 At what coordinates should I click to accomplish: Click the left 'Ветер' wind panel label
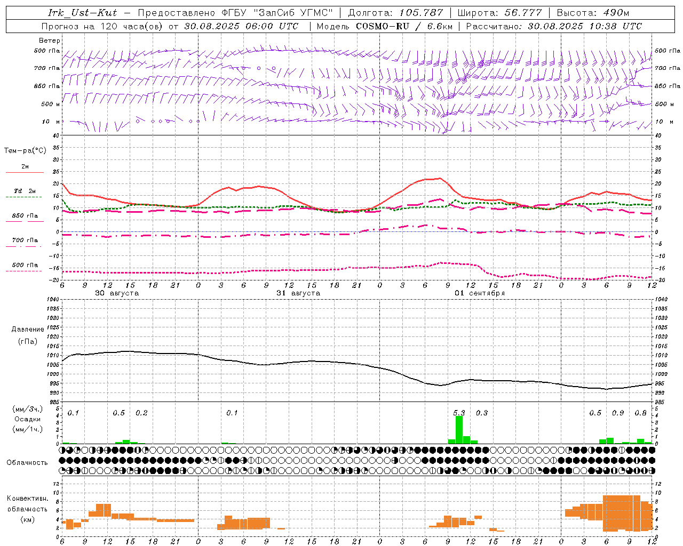click(x=50, y=41)
